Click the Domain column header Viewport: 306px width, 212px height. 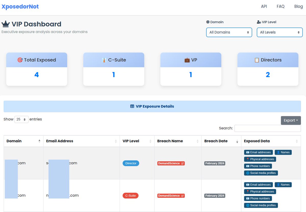coord(23,141)
